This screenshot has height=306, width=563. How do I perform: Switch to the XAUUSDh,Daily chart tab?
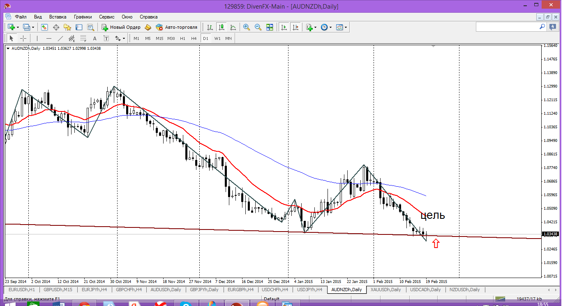[385, 290]
